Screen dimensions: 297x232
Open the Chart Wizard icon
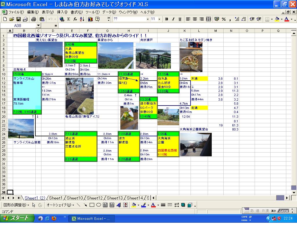pyautogui.click(x=90, y=19)
